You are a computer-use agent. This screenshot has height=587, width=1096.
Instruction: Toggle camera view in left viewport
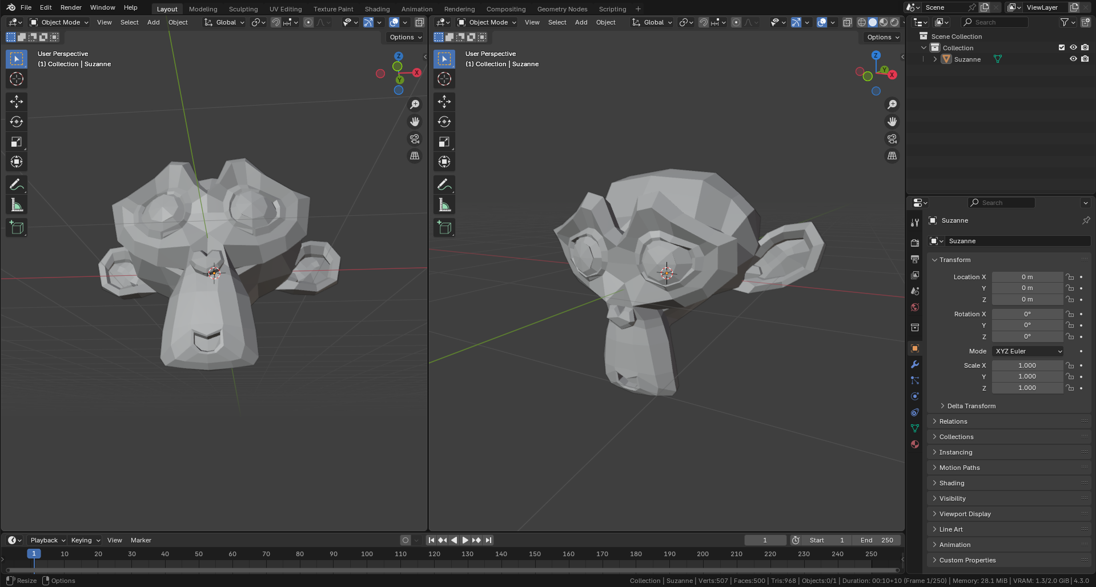click(x=415, y=139)
